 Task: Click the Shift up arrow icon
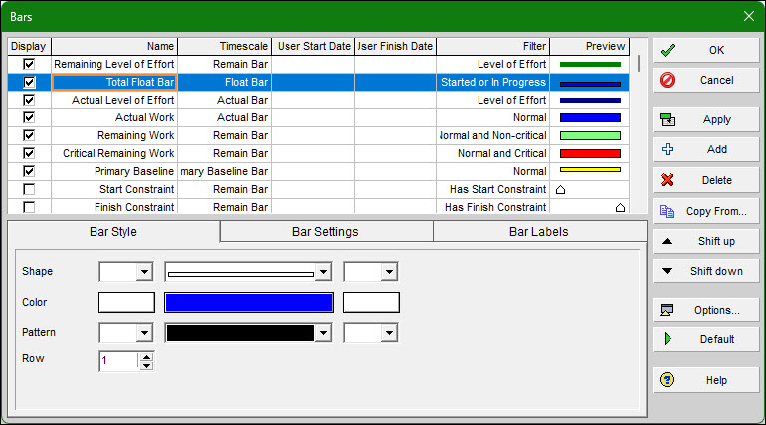click(667, 241)
